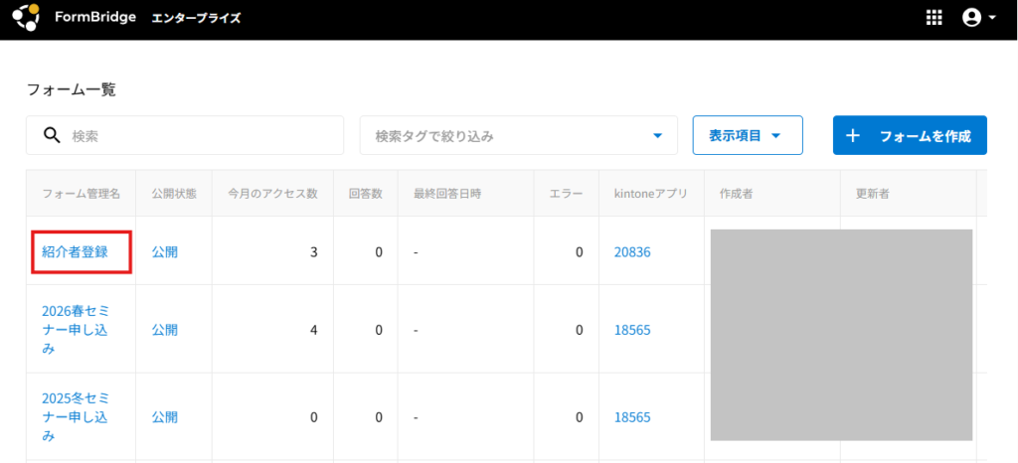Open the apps grid menu

pyautogui.click(x=933, y=18)
